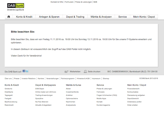Open the Depotübersicht link
The image size is (164, 120).
[133, 99]
